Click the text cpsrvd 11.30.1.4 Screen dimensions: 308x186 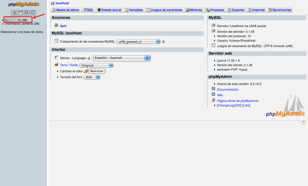(228, 61)
